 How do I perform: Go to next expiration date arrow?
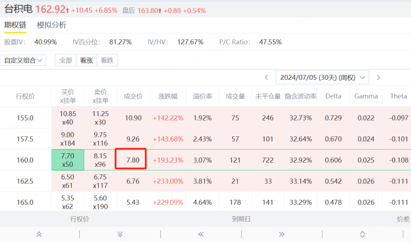[x=378, y=77]
